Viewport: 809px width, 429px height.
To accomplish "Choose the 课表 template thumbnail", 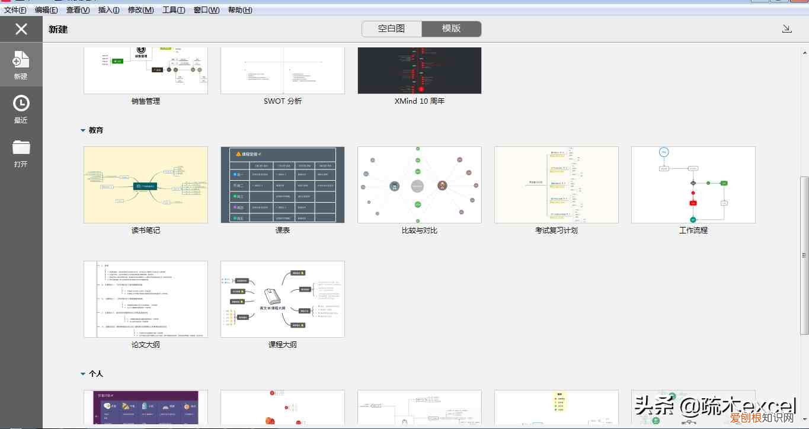I will (283, 185).
